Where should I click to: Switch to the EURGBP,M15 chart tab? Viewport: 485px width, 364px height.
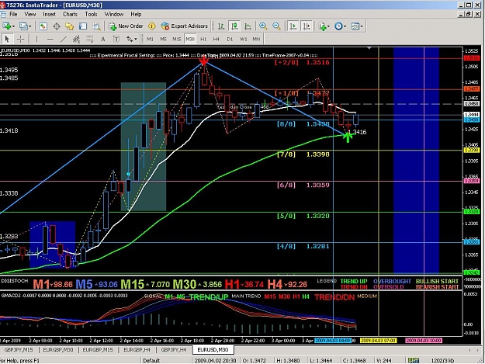[x=98, y=350]
